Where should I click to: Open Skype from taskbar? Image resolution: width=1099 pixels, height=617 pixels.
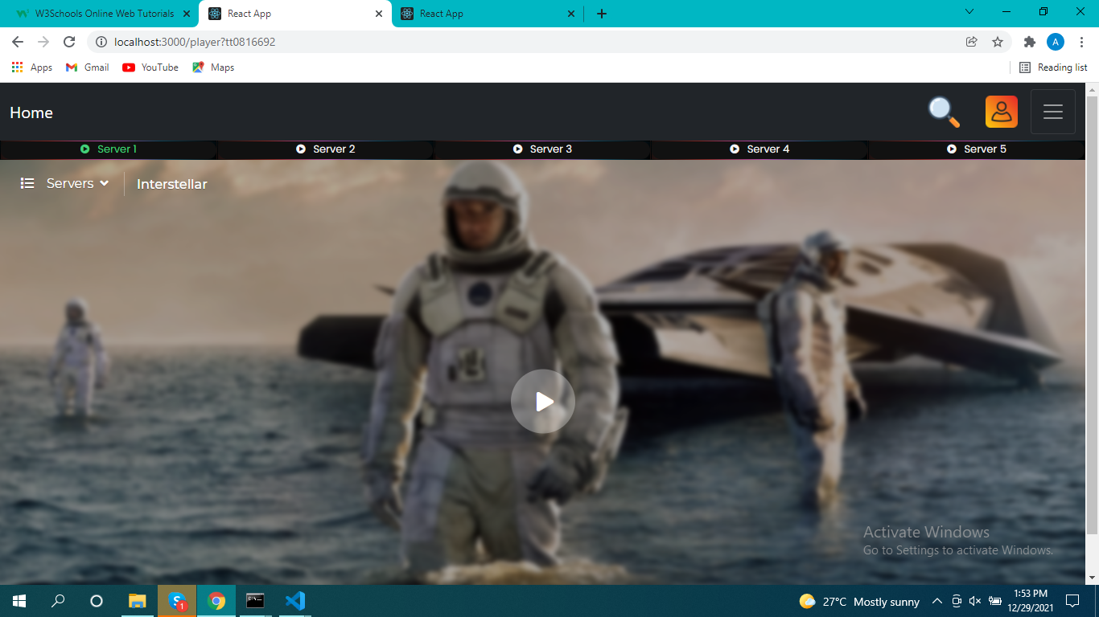click(177, 601)
